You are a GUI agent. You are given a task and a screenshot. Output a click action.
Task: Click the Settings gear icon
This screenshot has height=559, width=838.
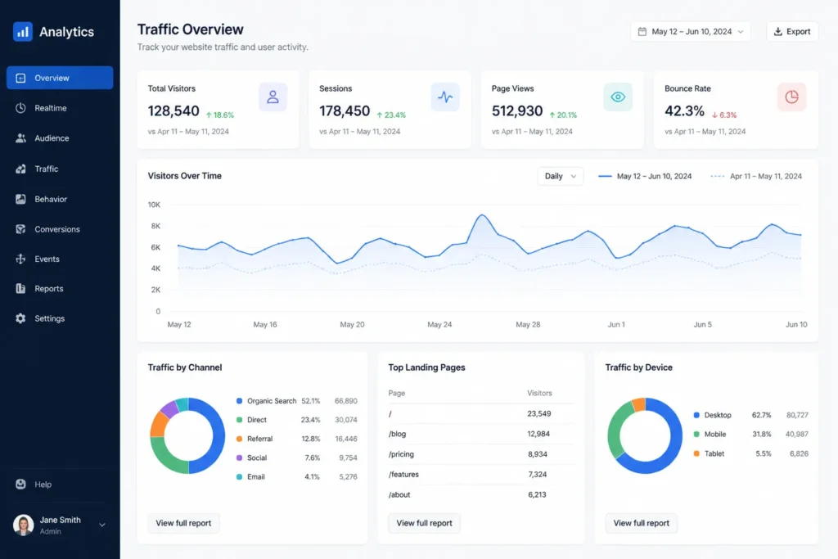[x=20, y=318]
